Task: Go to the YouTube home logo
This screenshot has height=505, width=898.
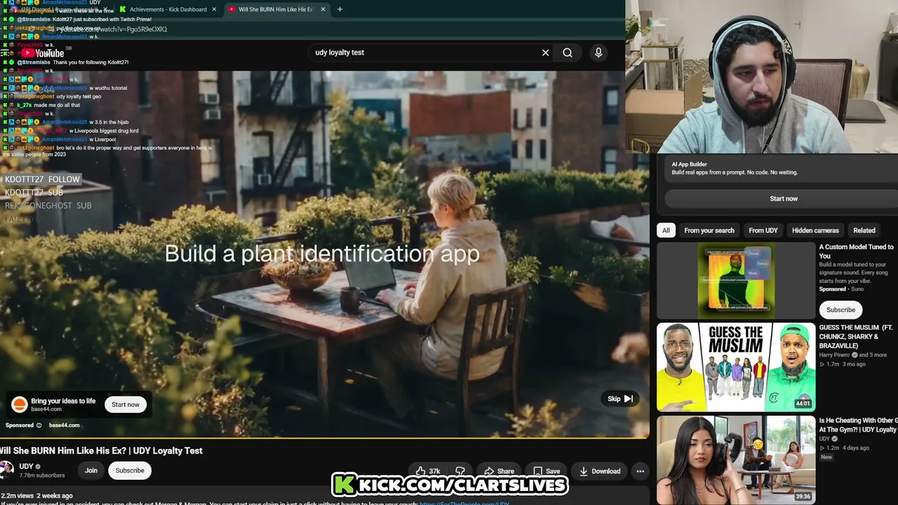Action: point(43,53)
